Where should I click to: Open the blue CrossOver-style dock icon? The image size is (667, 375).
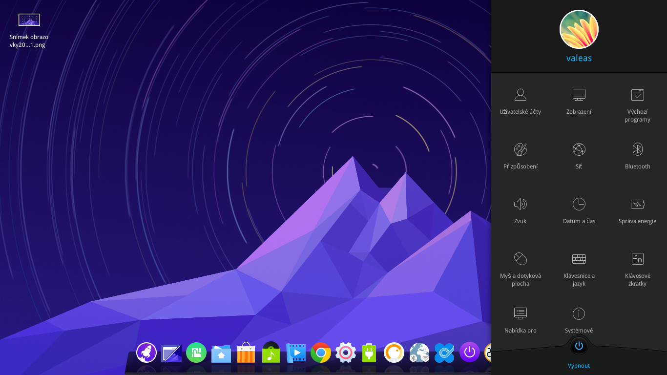coord(444,353)
